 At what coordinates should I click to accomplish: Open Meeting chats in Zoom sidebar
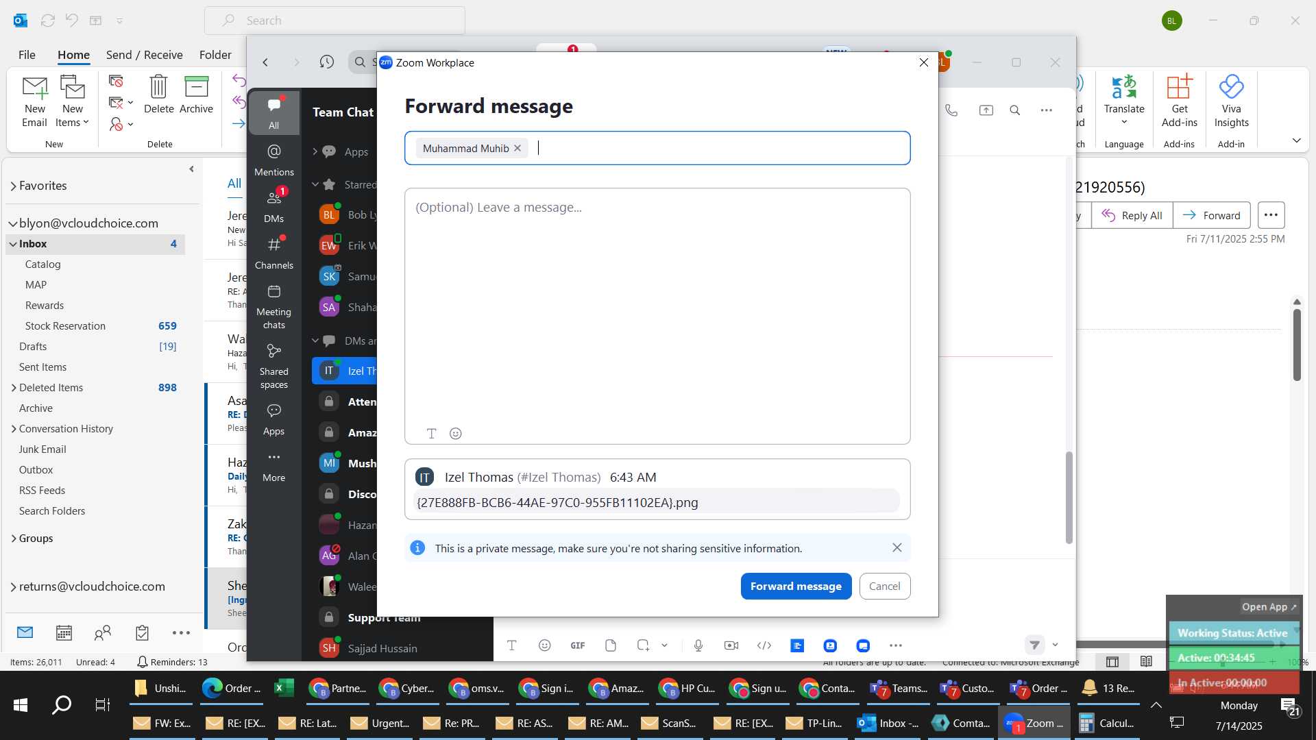coord(273,307)
